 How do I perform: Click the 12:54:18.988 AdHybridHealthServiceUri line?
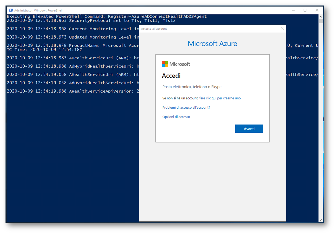pyautogui.click(x=73, y=66)
